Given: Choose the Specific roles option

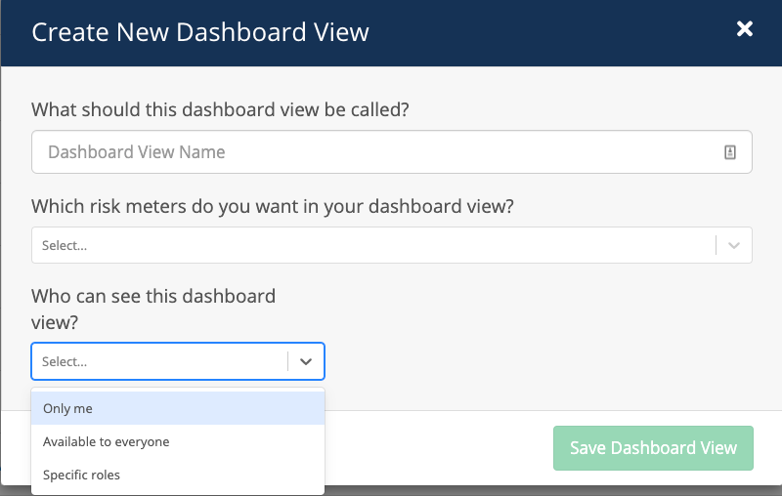Looking at the screenshot, I should click(178, 475).
